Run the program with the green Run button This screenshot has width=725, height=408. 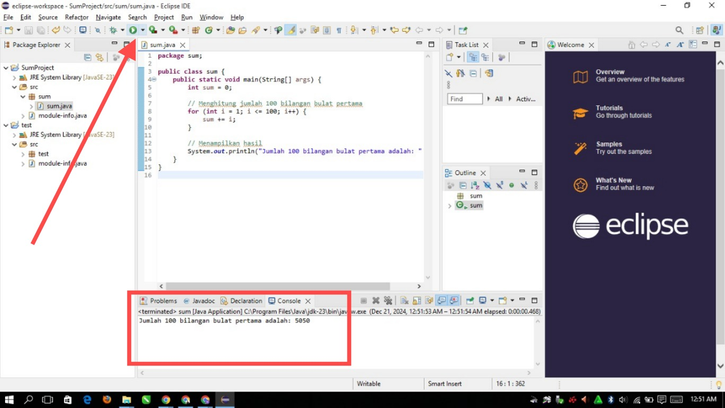133,30
